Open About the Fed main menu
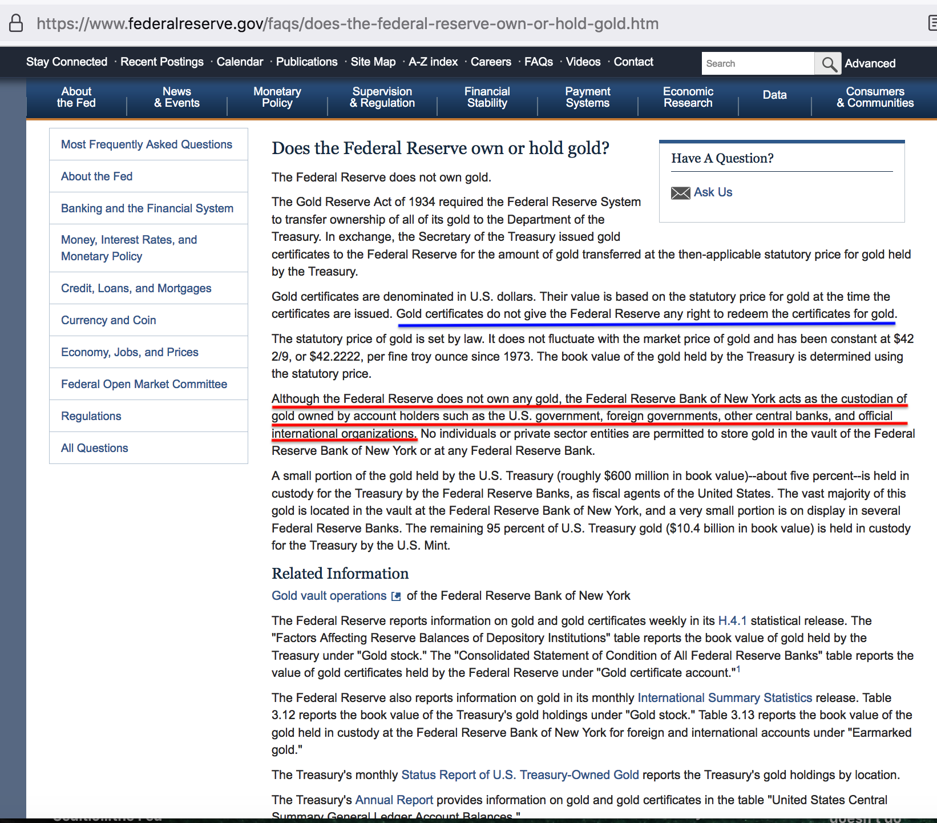The image size is (937, 823). tap(76, 97)
